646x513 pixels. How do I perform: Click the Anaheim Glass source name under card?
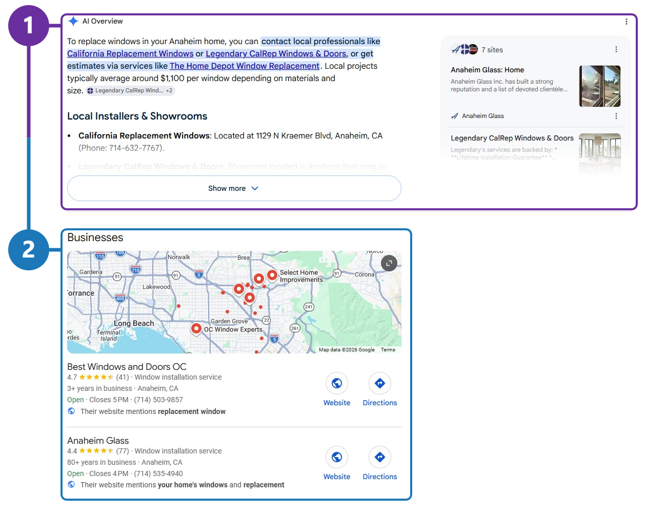pyautogui.click(x=483, y=116)
